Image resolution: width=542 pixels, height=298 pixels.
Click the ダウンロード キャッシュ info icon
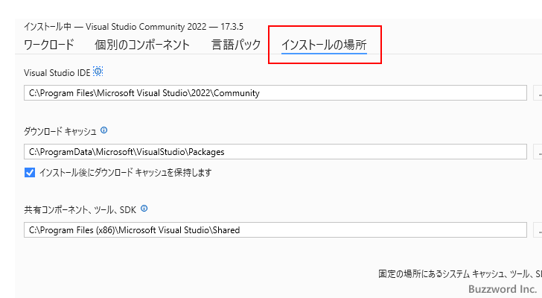tap(103, 130)
